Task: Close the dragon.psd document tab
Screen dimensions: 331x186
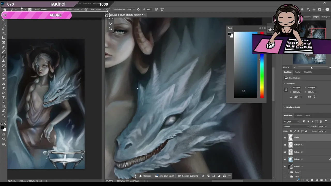Action: [x=145, y=15]
